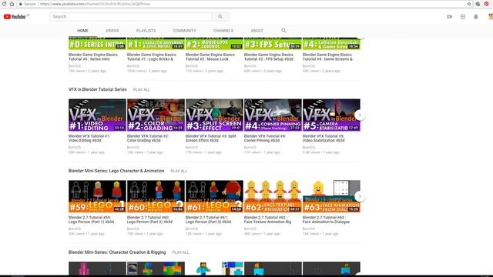
Task: Open the account avatar menu
Action: 491,17
